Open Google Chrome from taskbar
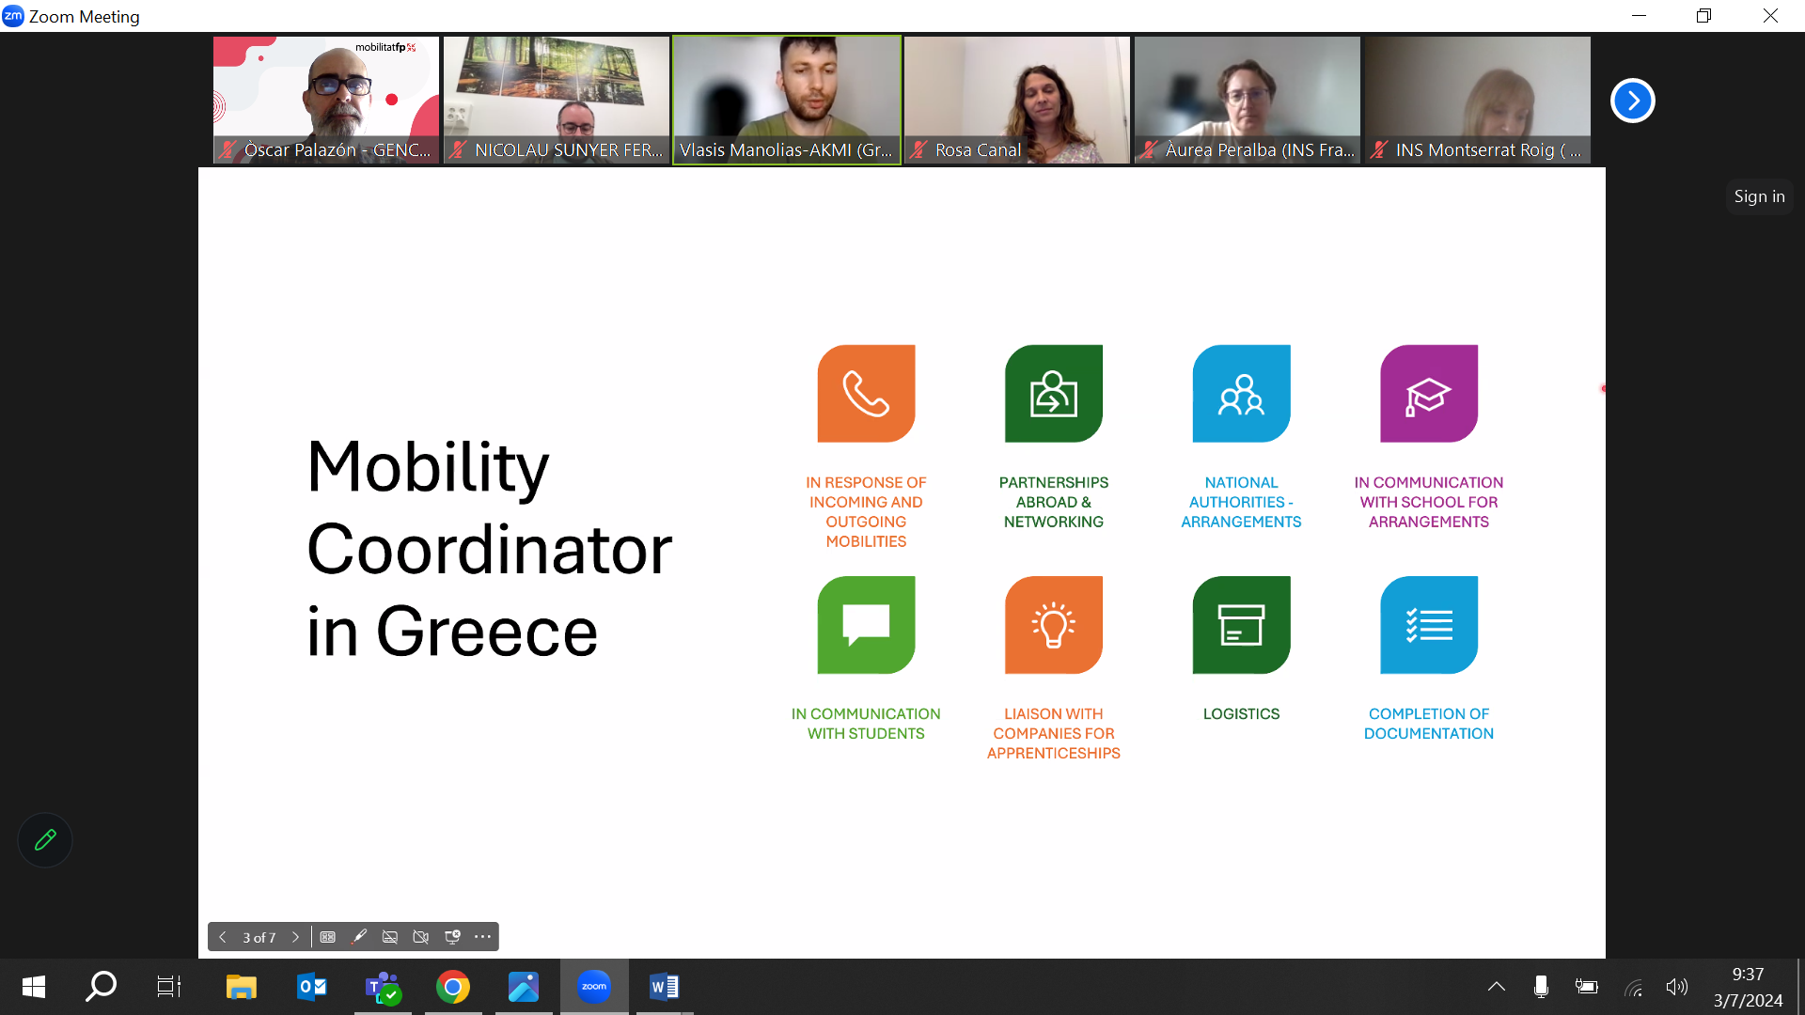The width and height of the screenshot is (1805, 1015). [453, 987]
